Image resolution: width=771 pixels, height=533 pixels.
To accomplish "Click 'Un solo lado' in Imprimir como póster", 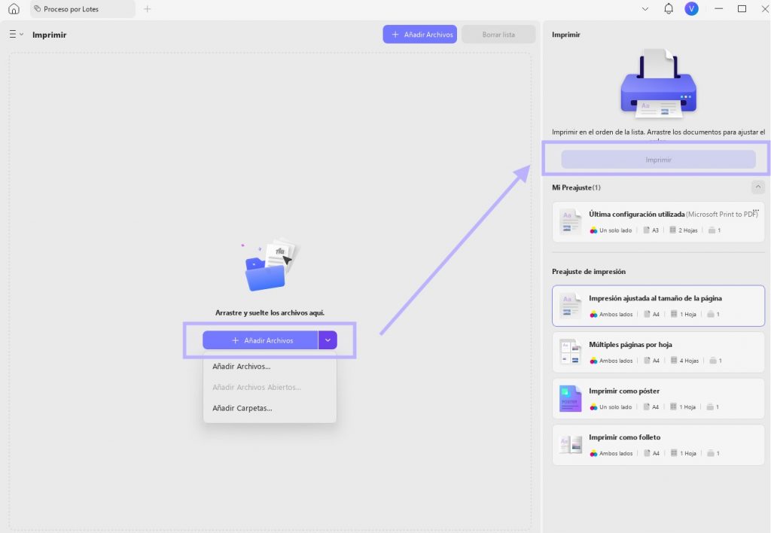I will pos(615,407).
